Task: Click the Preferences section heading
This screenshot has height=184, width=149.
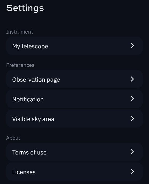Action: pos(20,65)
